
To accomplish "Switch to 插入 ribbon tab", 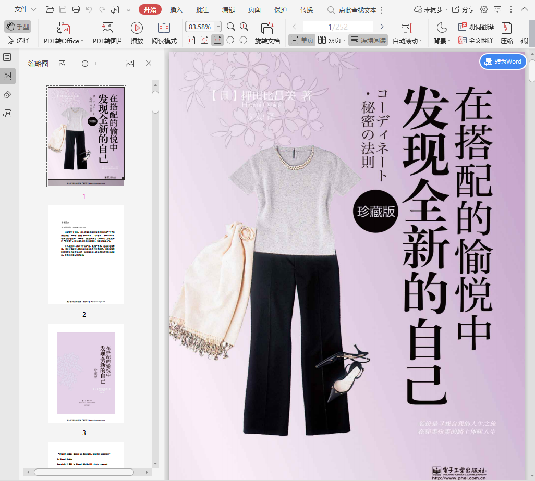I will click(x=176, y=10).
